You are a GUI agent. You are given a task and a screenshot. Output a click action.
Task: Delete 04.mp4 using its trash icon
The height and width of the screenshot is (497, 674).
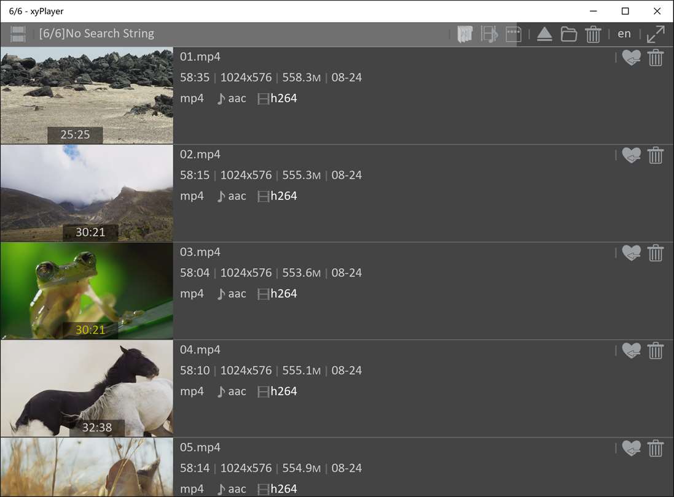point(656,350)
